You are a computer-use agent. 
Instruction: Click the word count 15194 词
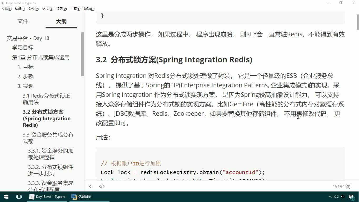(341, 186)
